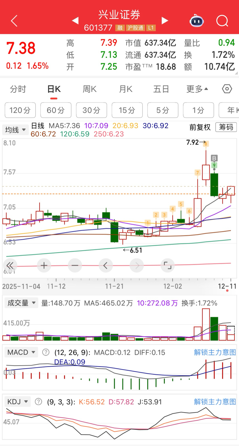Switch to 月K tab
The image size is (239, 446).
click(x=126, y=89)
